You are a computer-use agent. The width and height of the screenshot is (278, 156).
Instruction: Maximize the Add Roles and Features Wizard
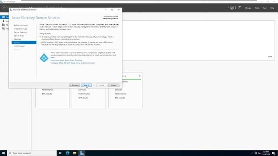click(112, 10)
